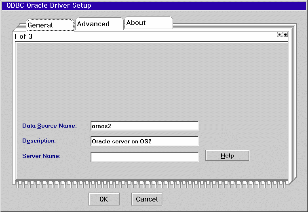Confirm settings with the OK button
This screenshot has height=212, width=308.
pos(104,199)
